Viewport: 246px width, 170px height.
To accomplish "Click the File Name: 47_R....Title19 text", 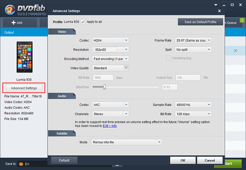I will 23,96.
